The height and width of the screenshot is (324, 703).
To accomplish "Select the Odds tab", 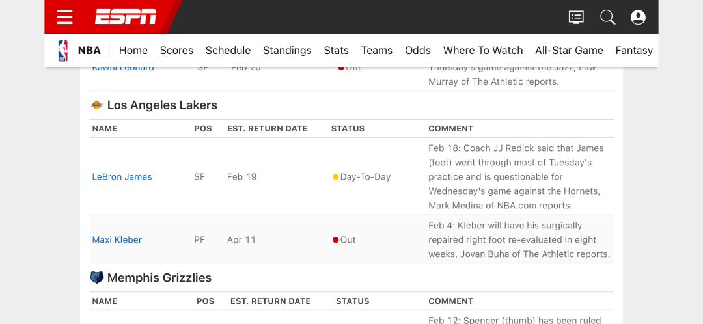I will pos(418,51).
